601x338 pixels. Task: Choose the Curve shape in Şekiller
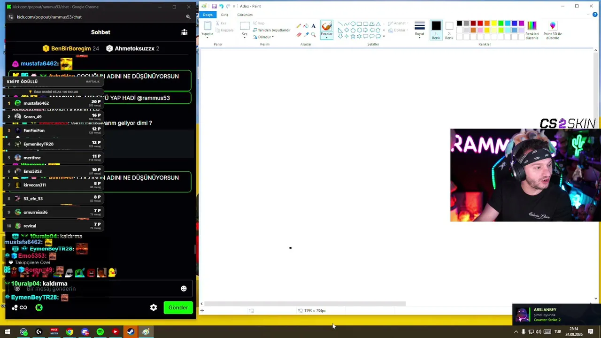point(347,24)
